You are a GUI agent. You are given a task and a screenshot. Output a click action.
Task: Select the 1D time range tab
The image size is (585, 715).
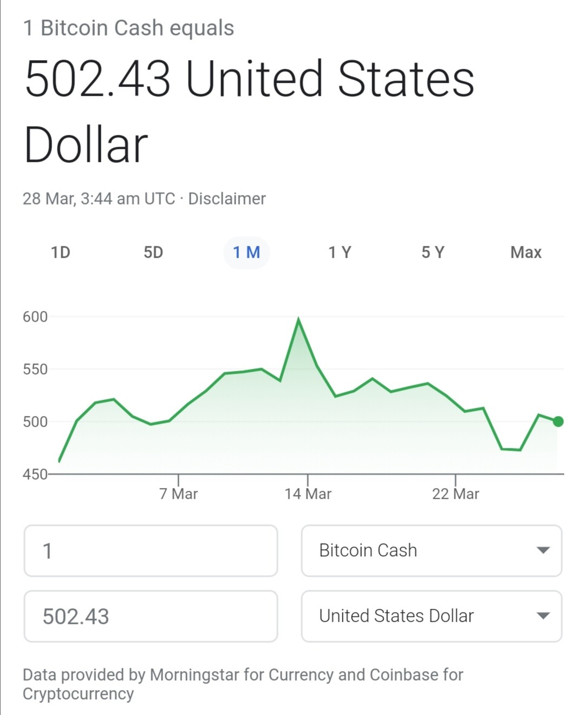61,252
